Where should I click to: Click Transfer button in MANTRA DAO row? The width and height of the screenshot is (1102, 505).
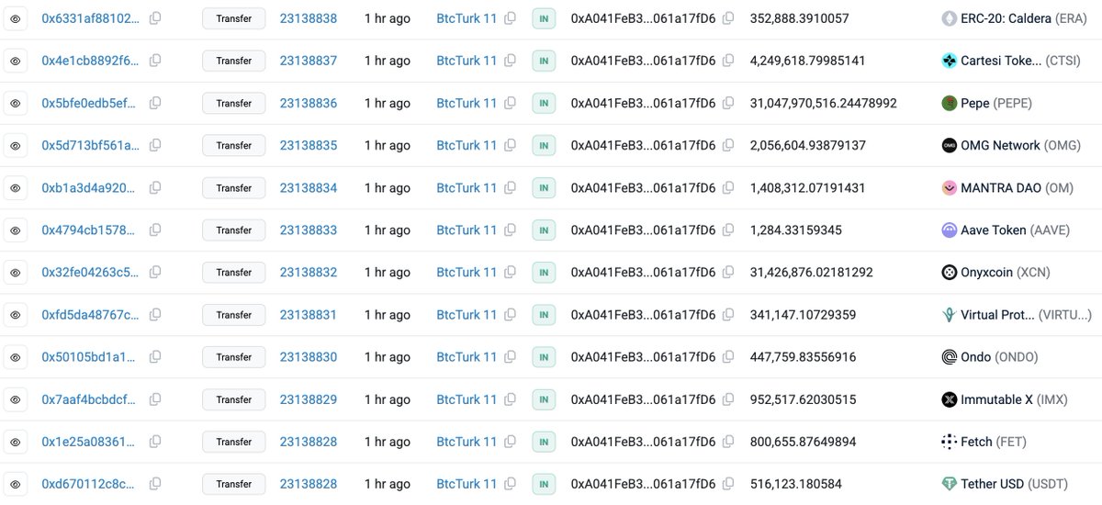pos(233,187)
